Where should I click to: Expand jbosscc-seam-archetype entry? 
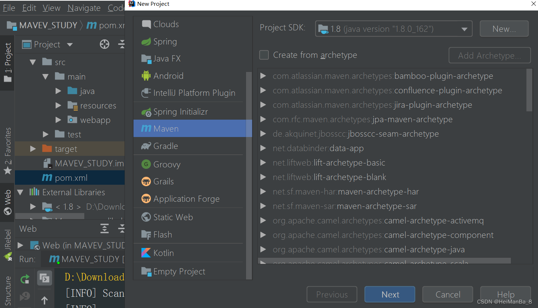263,134
